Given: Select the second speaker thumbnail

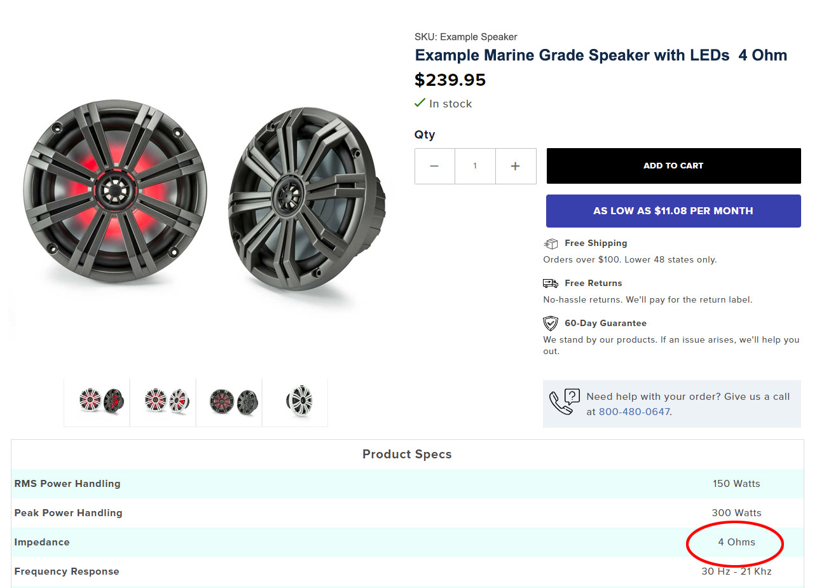Looking at the screenshot, I should click(163, 402).
